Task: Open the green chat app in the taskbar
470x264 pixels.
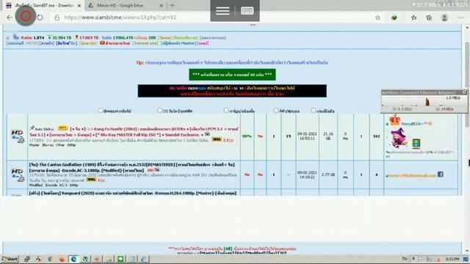Action: point(120,259)
